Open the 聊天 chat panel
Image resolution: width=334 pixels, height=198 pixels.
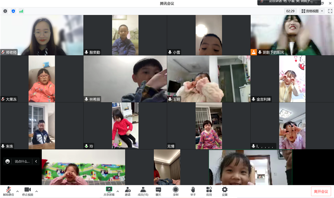coord(158,191)
